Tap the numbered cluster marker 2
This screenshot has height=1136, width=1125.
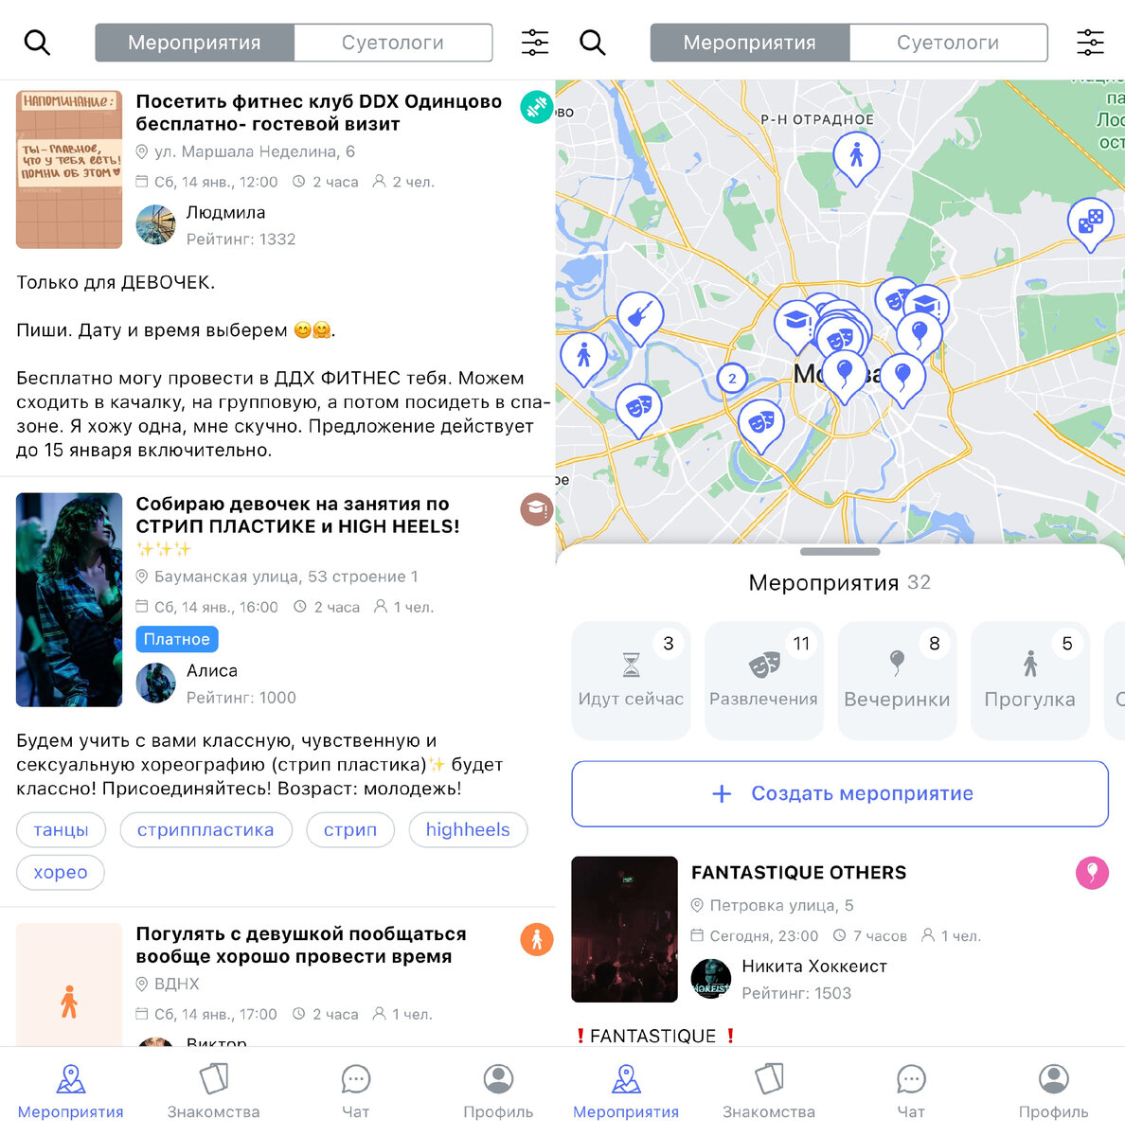(731, 379)
